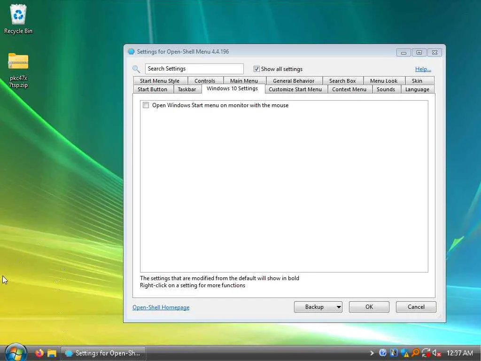Click the muted volume speaker tray icon
481x361 pixels.
tap(436, 353)
